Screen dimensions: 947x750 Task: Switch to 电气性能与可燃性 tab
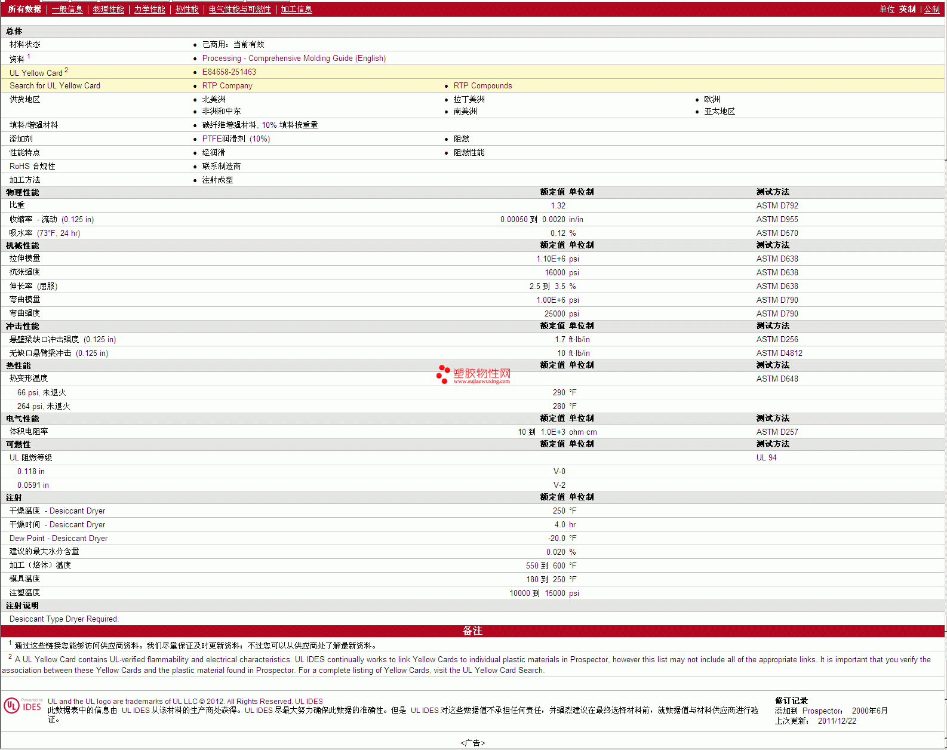[x=239, y=9]
